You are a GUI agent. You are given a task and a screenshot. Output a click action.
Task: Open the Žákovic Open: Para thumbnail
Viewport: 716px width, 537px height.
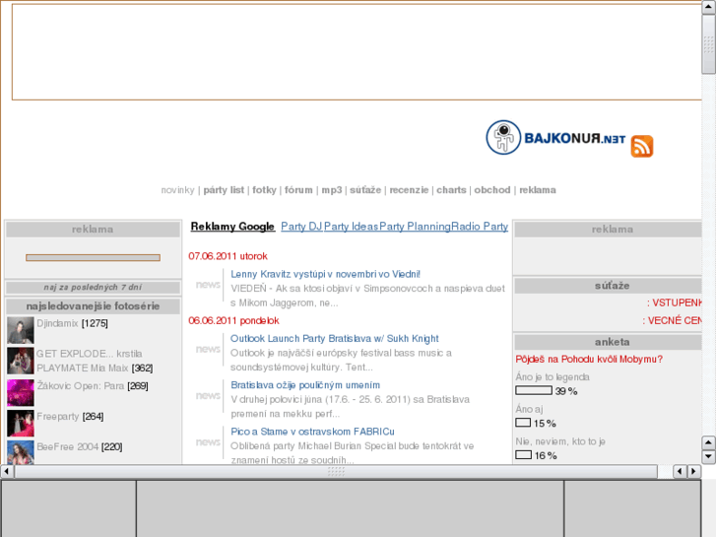21,392
